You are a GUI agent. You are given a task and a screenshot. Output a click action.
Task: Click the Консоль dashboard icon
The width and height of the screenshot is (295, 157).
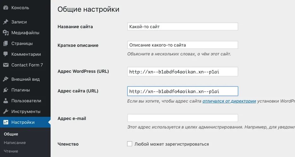pyautogui.click(x=6, y=8)
